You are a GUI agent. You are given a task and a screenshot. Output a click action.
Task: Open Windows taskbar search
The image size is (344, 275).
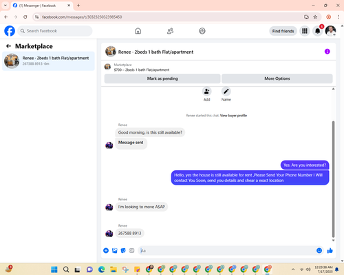(66, 269)
